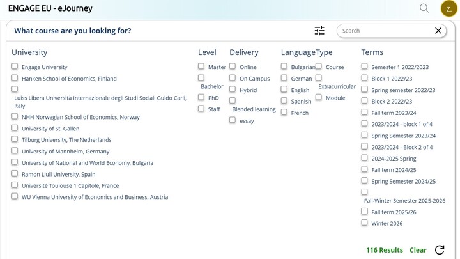
Task: Tick the Winter 2026 term checkbox
Action: coord(364,223)
